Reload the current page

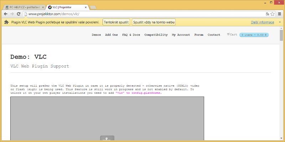(19, 14)
